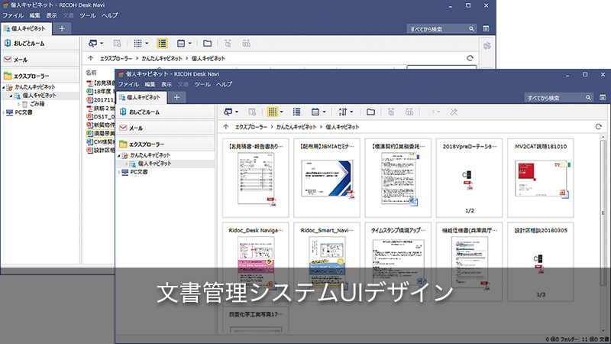Click highlighted list view icon in back window

(162, 44)
